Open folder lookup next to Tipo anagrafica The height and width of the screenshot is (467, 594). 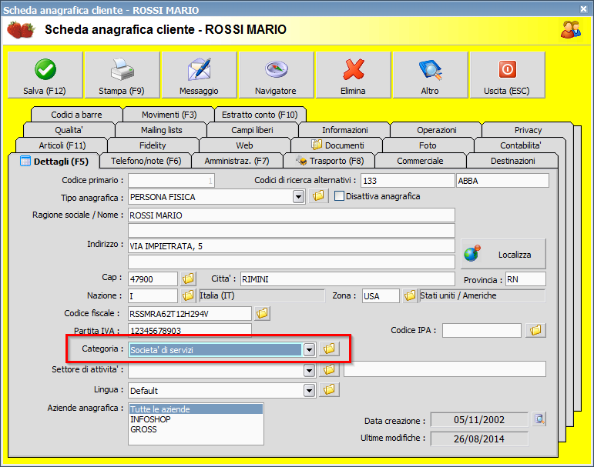(x=318, y=196)
